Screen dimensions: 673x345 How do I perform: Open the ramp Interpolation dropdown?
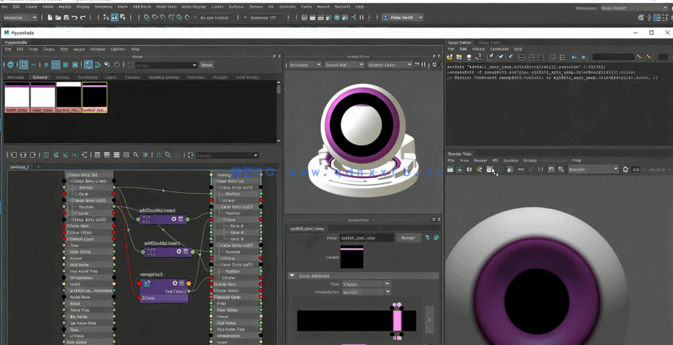[366, 292]
